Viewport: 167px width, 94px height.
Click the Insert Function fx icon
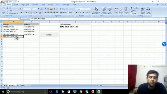click(x=28, y=19)
